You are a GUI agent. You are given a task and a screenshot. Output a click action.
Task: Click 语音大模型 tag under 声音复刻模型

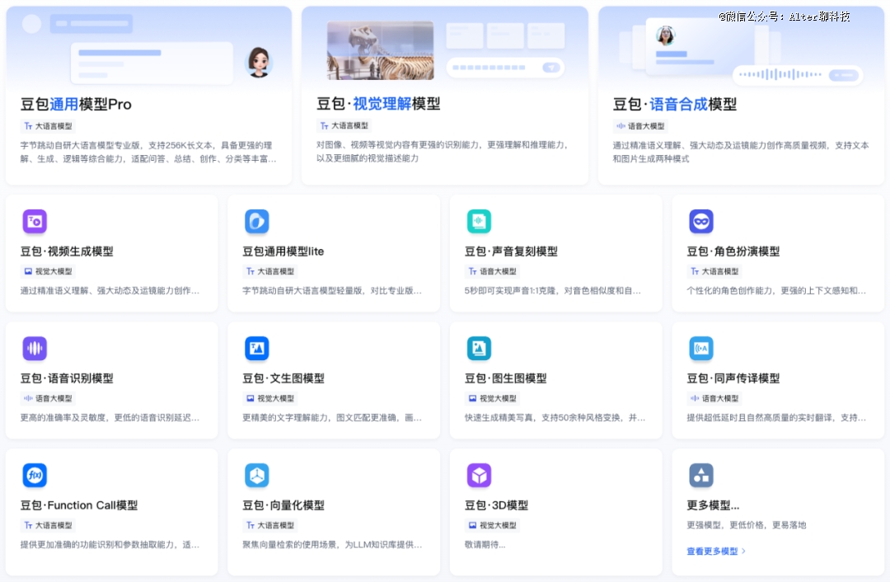(x=492, y=271)
